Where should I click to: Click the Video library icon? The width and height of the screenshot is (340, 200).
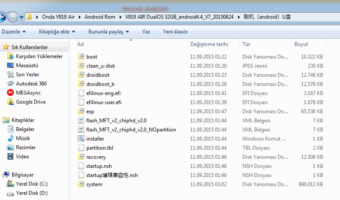click(x=10, y=156)
